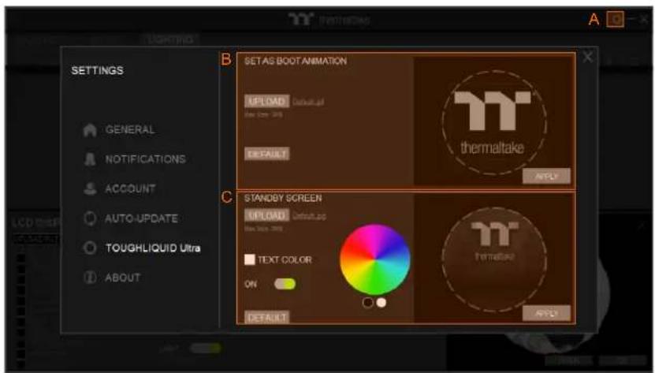Image resolution: width=655 pixels, height=373 pixels.
Task: Click the Text Color swatch box
Action: pos(249,259)
